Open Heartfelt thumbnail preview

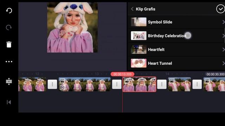[x=139, y=49]
